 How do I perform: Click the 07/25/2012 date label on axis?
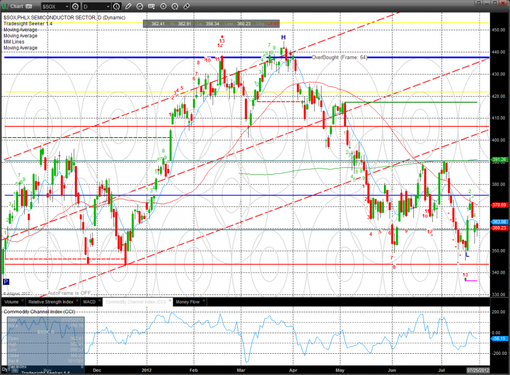tap(478, 370)
